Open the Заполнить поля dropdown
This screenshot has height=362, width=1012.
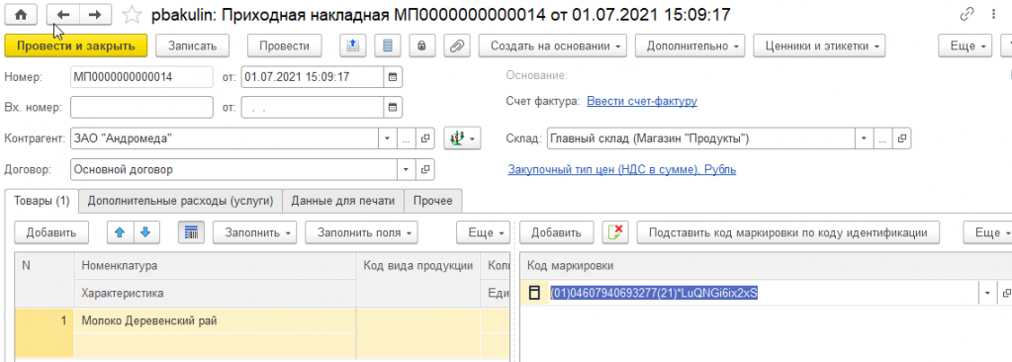(361, 233)
